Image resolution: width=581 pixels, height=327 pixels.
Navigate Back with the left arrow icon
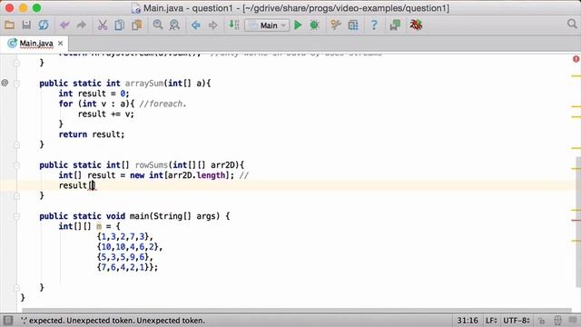(196, 25)
